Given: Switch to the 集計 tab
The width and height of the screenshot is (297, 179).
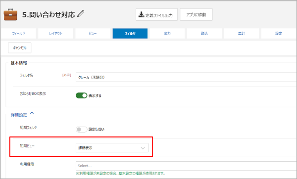Looking at the screenshot, I should pos(242,34).
